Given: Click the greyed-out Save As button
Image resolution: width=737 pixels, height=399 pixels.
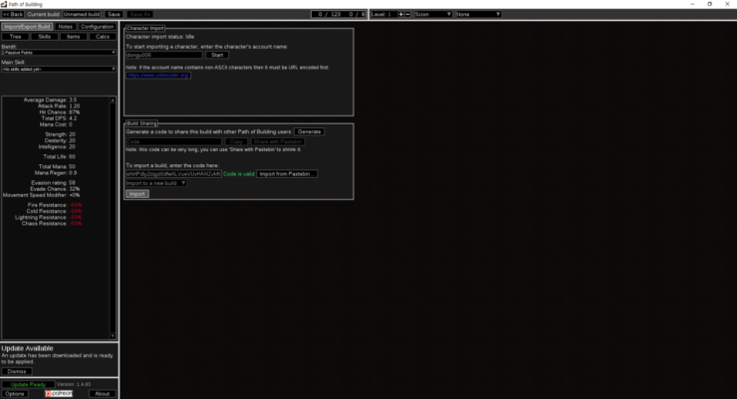Looking at the screenshot, I should (139, 14).
